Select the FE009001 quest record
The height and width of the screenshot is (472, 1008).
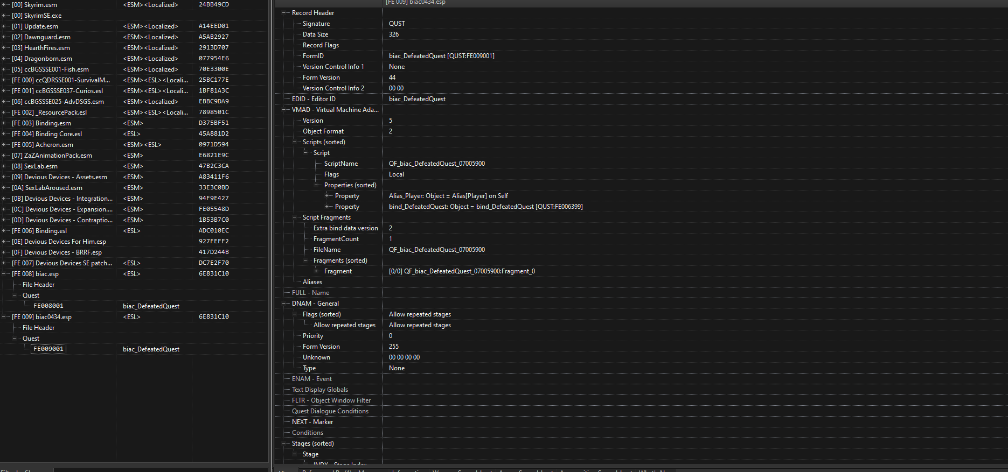(x=48, y=349)
